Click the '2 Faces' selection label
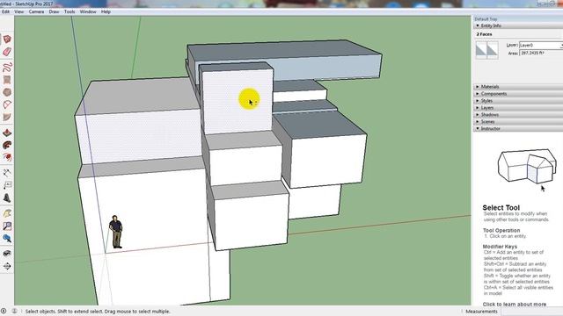This screenshot has height=316, width=563. tap(485, 34)
